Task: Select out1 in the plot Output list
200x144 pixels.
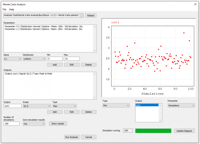Action: tap(147, 105)
